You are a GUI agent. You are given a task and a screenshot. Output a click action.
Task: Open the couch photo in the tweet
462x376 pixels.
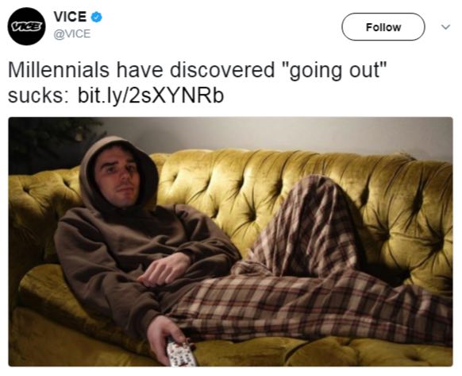tap(230, 242)
